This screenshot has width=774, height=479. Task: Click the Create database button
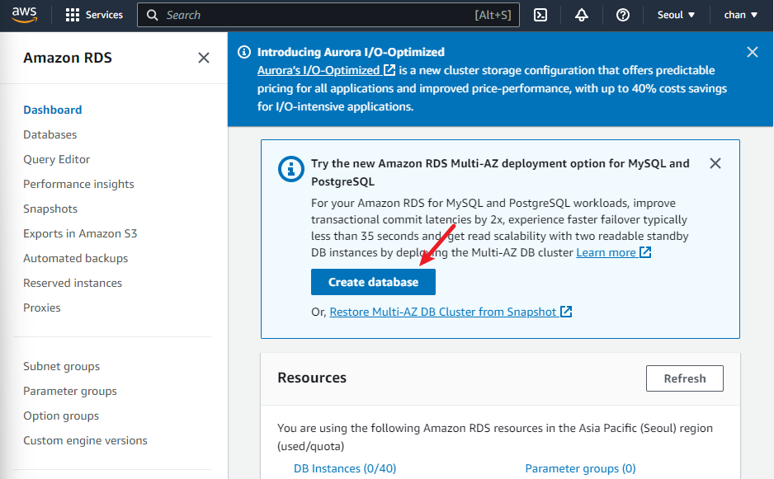(x=373, y=282)
